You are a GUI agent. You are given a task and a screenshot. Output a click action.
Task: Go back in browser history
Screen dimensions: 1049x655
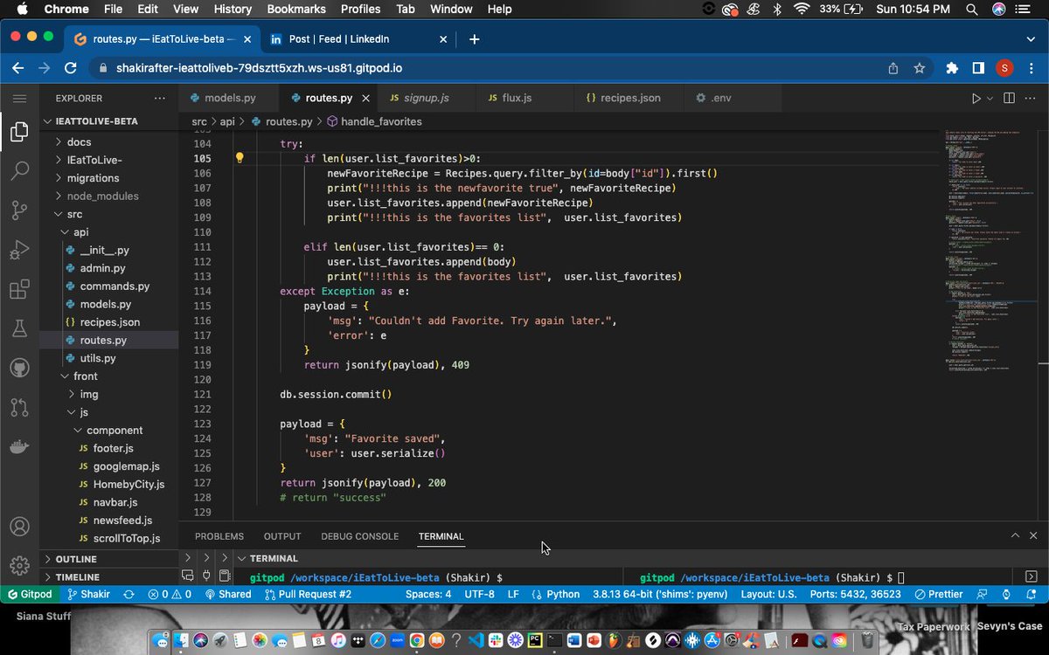click(x=18, y=68)
